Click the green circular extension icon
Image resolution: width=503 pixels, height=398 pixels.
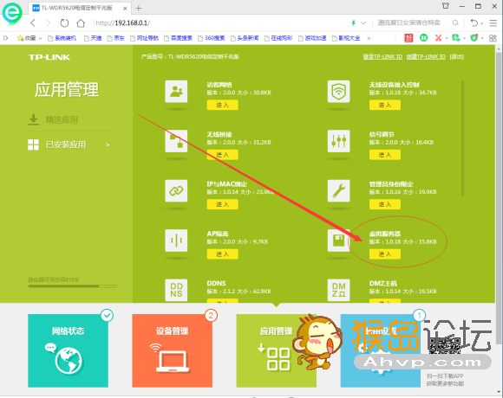click(424, 38)
